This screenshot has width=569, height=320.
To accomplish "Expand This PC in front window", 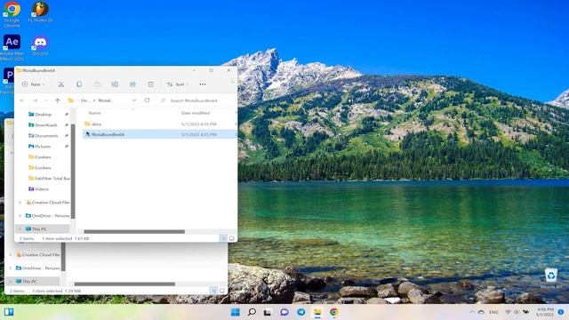I will 20,229.
